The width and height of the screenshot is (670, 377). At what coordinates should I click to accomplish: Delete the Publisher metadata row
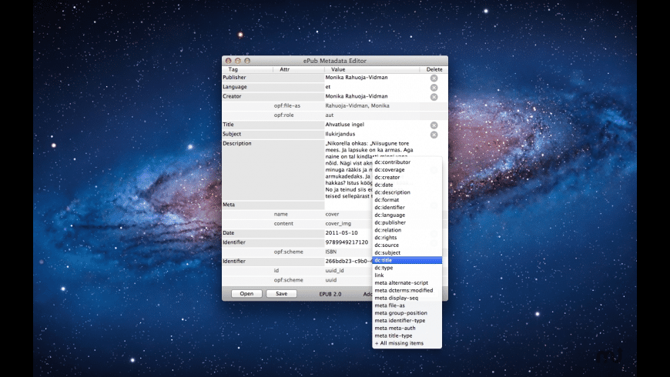click(x=434, y=78)
